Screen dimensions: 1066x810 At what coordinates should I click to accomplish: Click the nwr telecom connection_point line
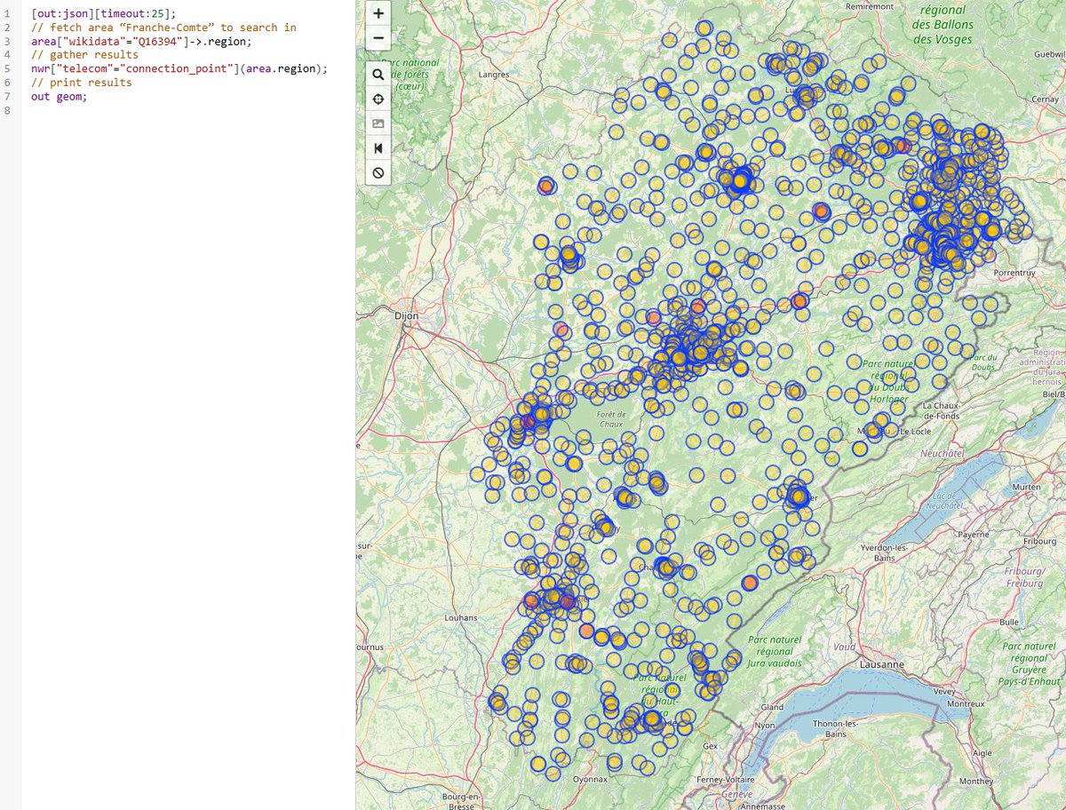pos(179,68)
